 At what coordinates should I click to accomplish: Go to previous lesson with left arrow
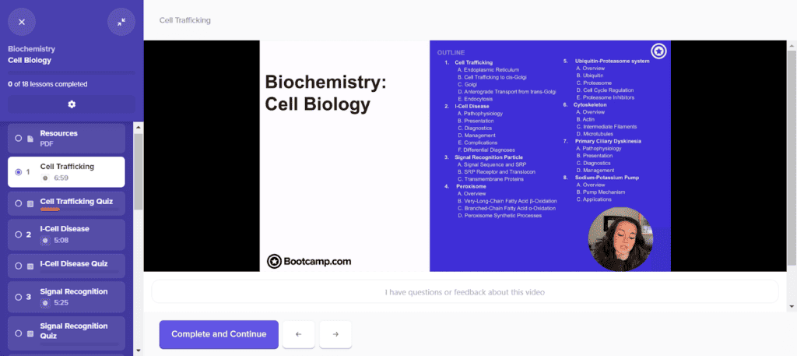298,334
